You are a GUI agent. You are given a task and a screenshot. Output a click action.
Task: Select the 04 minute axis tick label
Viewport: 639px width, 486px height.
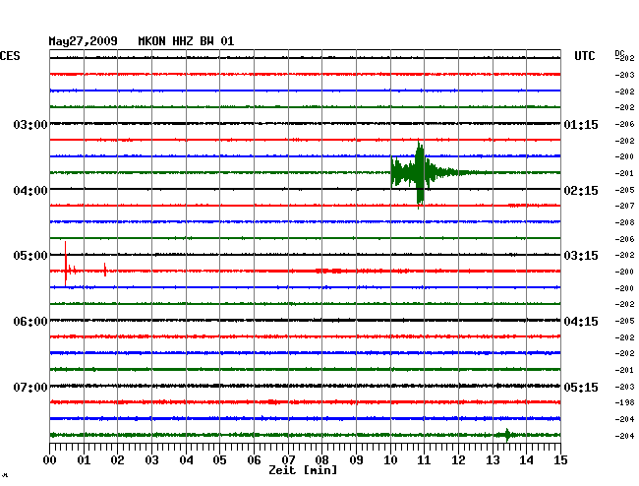pyautogui.click(x=186, y=459)
